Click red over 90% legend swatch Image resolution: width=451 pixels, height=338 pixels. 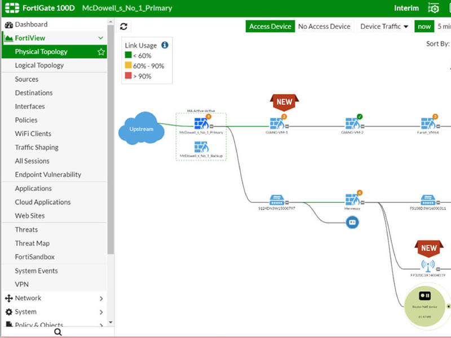[129, 75]
